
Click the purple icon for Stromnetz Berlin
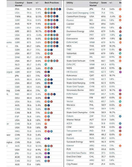[x=120, y=90]
